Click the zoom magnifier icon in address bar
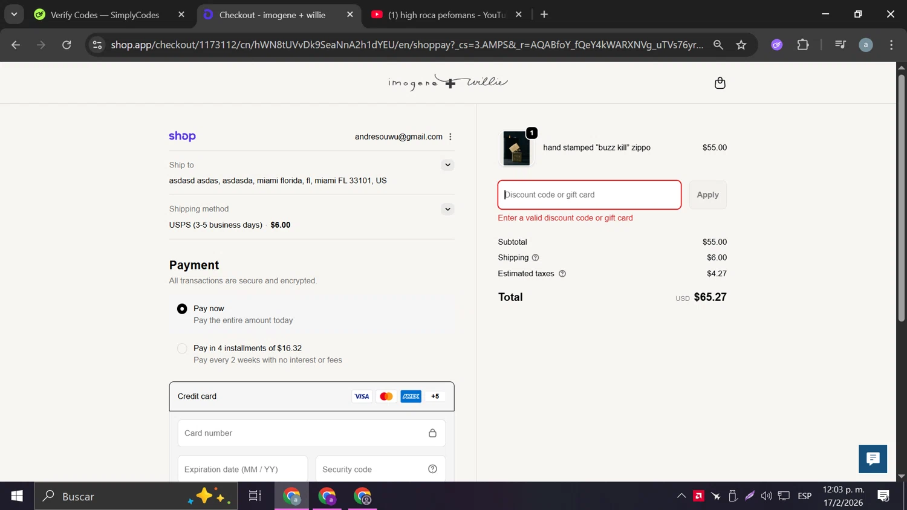Image resolution: width=907 pixels, height=510 pixels. coord(718,45)
